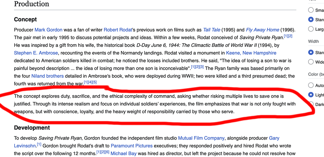Switch color mode to Dark
324x157 pixels.
[x=311, y=104]
